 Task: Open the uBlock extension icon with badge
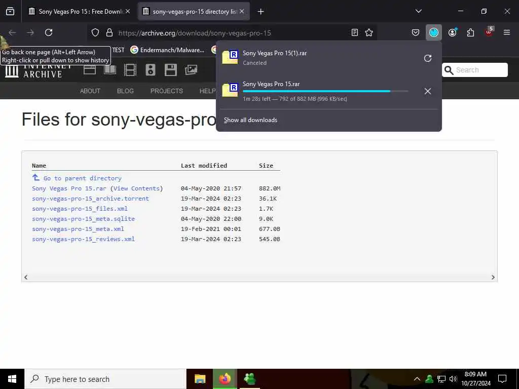[x=489, y=32]
